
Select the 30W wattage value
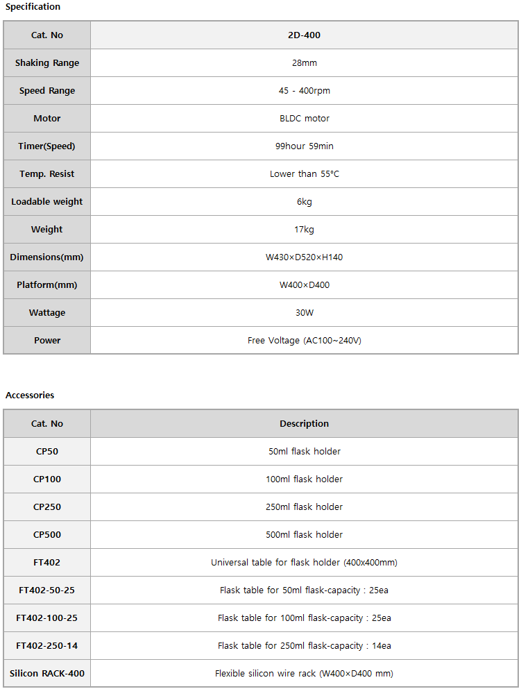(x=304, y=313)
